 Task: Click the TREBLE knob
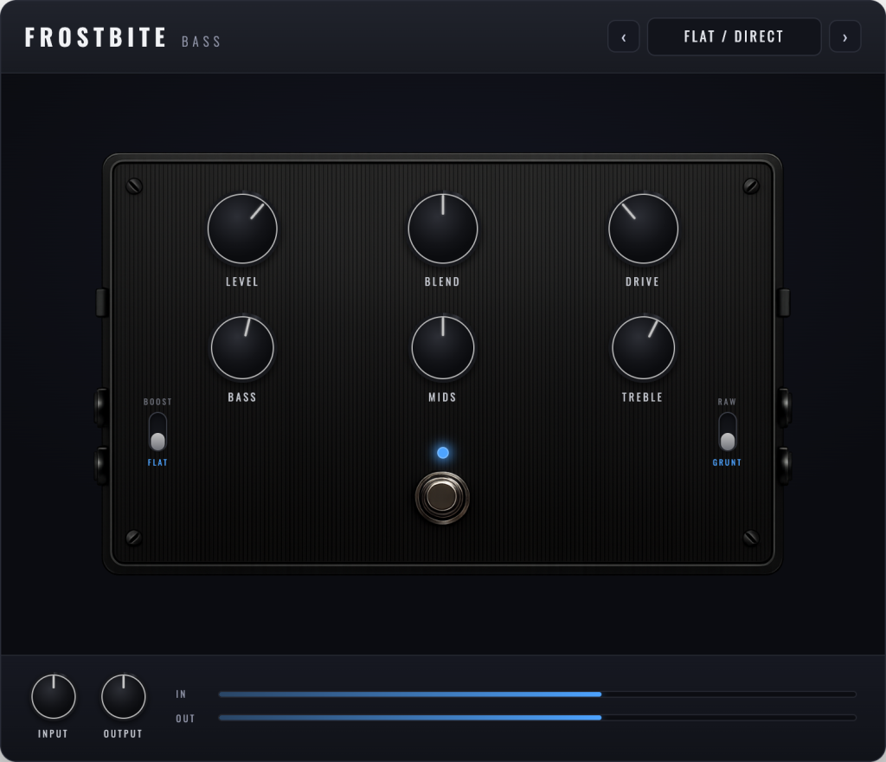[x=644, y=347]
